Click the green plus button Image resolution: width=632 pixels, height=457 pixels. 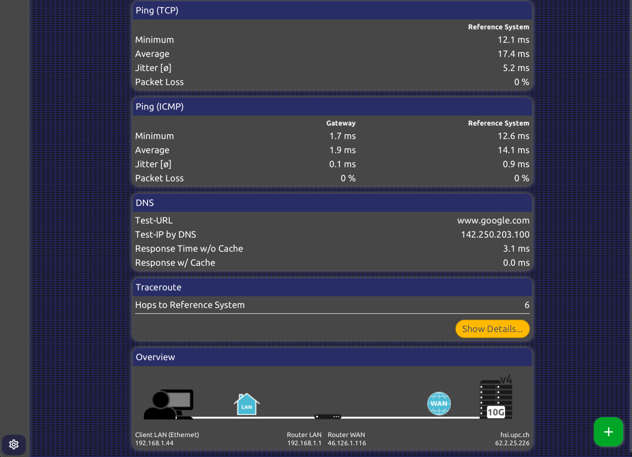(608, 432)
